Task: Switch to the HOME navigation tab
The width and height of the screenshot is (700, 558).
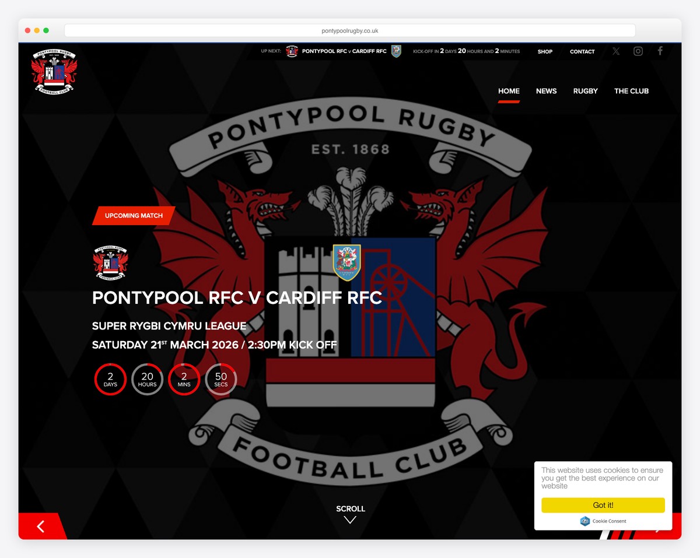Action: pyautogui.click(x=509, y=91)
